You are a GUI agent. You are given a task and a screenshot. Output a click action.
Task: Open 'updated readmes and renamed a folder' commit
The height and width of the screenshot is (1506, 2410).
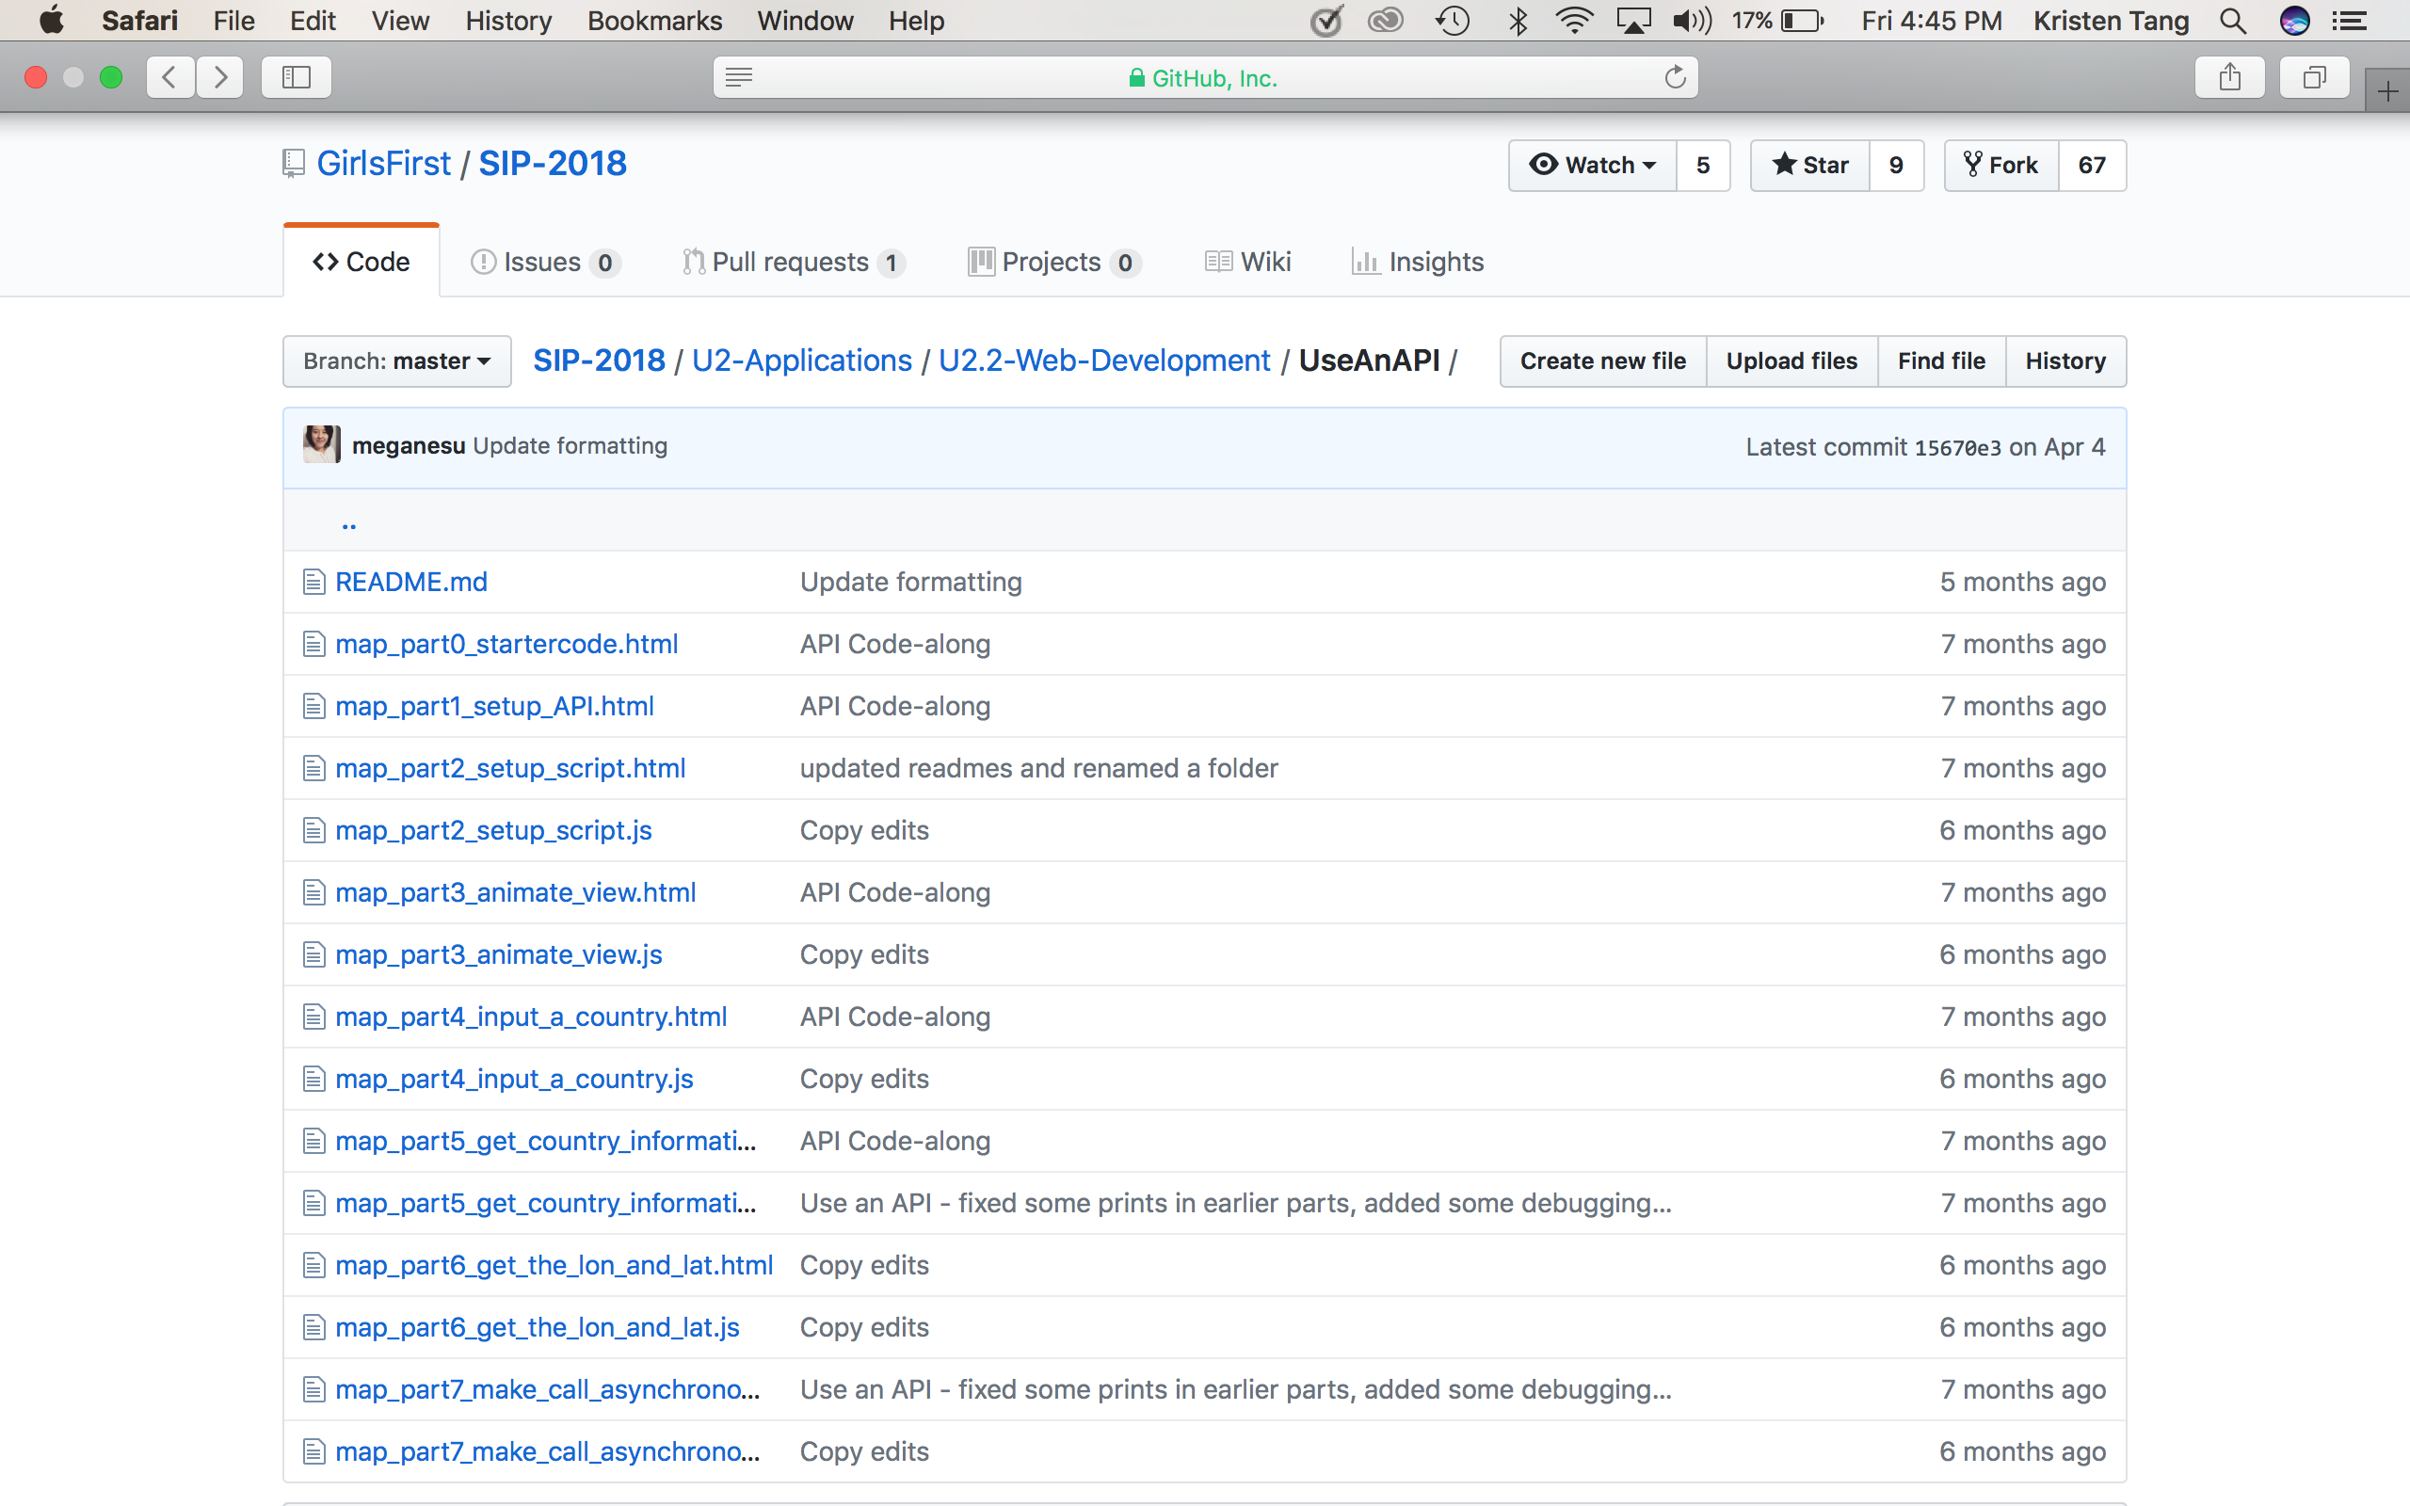(x=1038, y=768)
